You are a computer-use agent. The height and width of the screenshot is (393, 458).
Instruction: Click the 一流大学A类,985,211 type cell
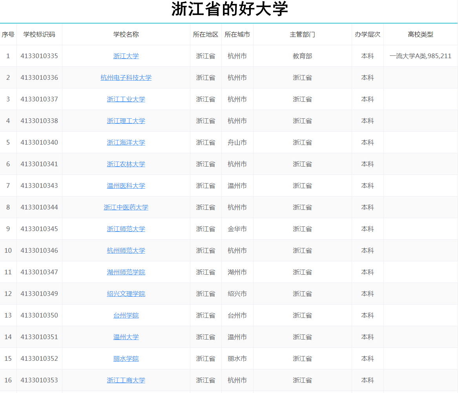420,56
